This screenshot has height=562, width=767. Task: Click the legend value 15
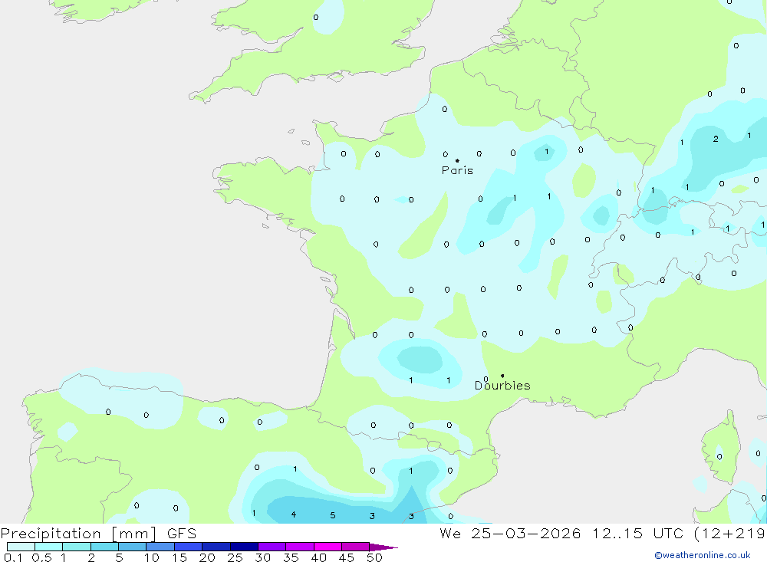pos(179,557)
